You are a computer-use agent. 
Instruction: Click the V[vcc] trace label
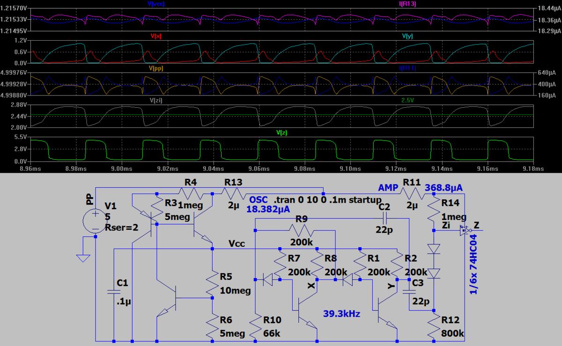click(x=156, y=4)
